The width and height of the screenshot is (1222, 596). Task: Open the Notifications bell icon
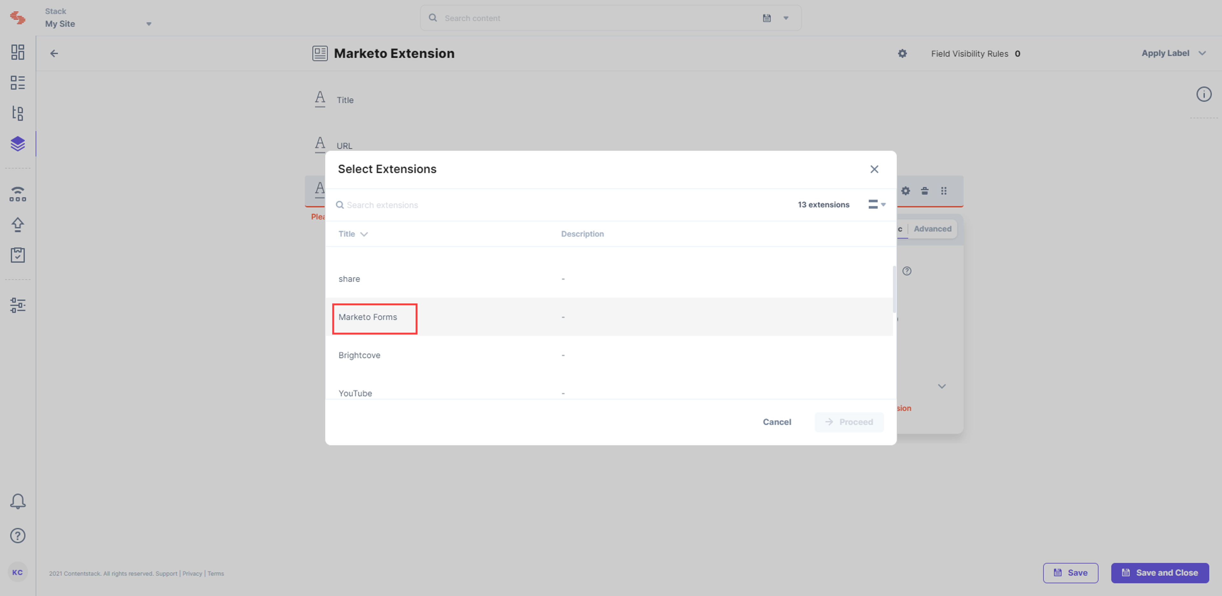18,501
